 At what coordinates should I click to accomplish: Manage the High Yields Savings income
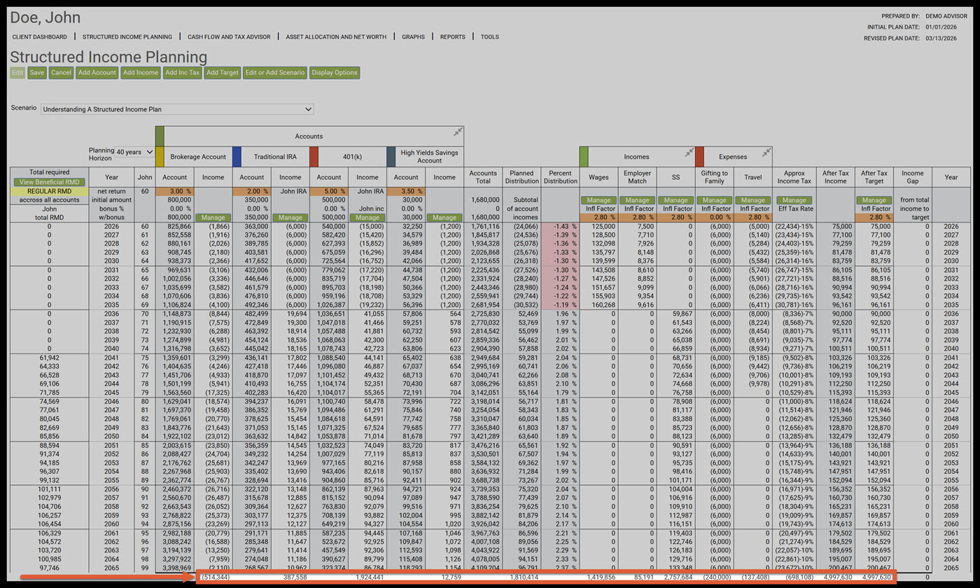[x=444, y=218]
